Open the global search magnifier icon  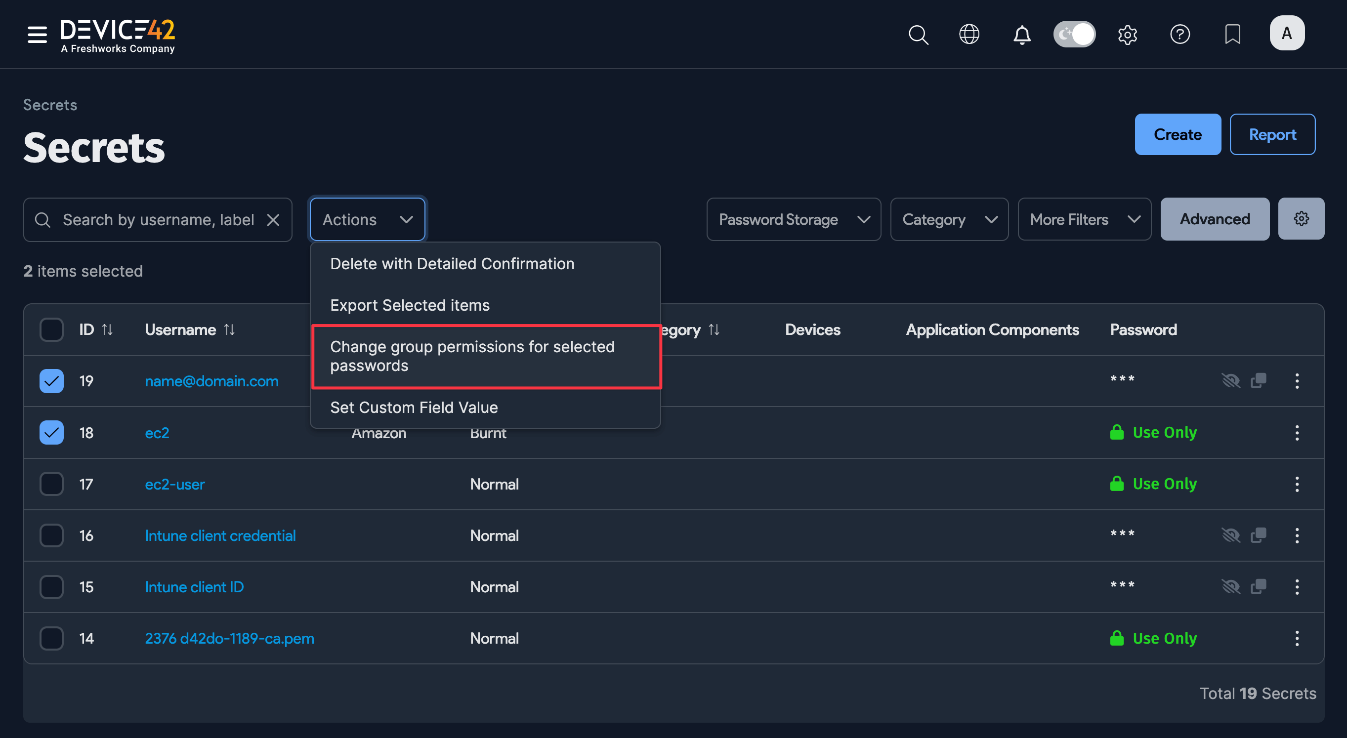tap(919, 35)
